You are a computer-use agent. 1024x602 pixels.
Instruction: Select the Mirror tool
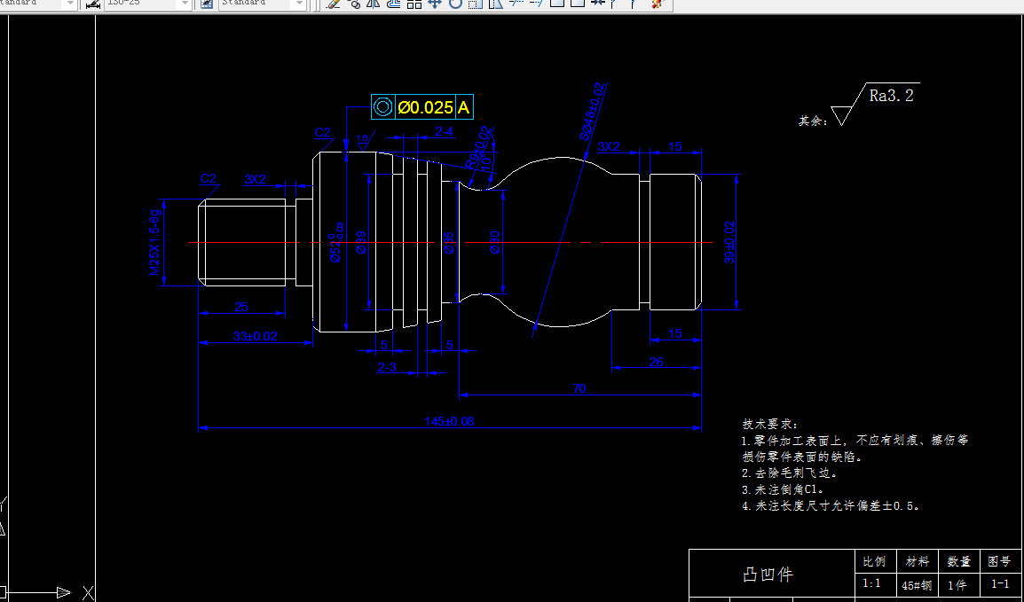click(374, 6)
